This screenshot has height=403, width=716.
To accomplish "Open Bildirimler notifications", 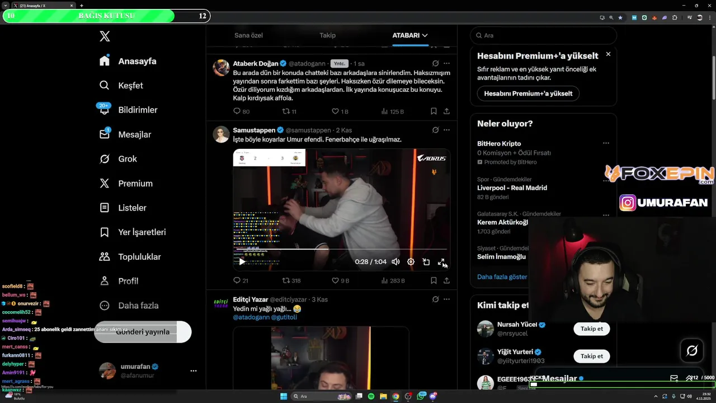I will 128,110.
